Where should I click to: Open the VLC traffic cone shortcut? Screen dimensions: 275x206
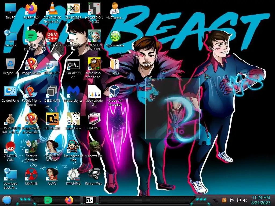coord(52,13)
